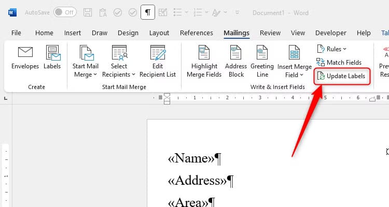Click the bullet list icon in the quick access toolbar
This screenshot has height=207, width=389.
coord(177,12)
